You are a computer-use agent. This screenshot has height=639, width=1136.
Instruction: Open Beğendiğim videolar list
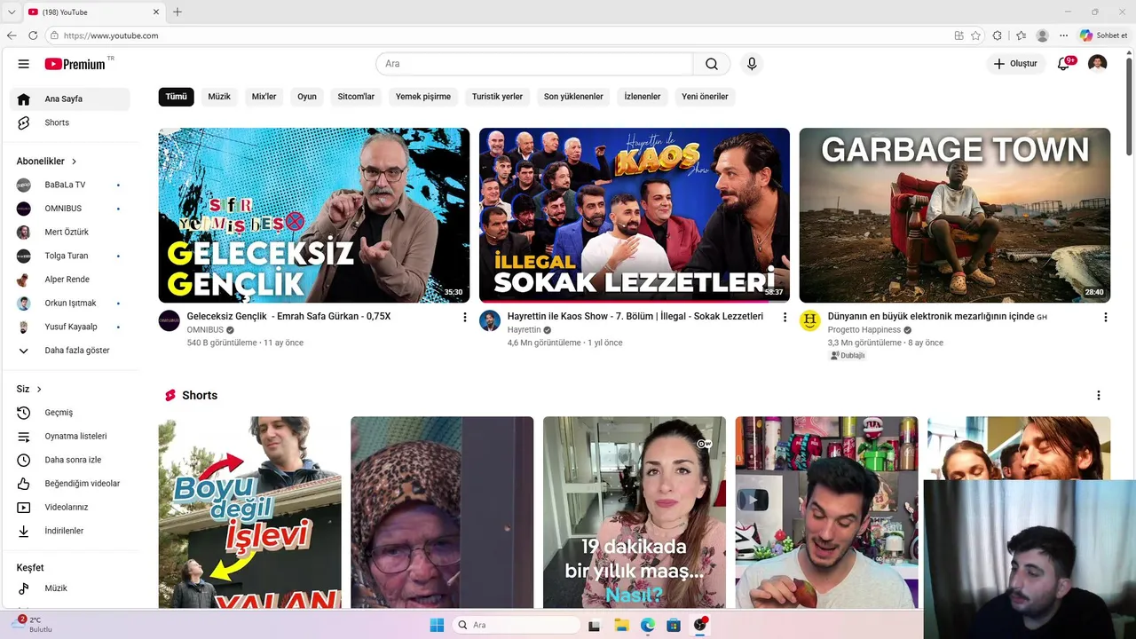coord(70,484)
